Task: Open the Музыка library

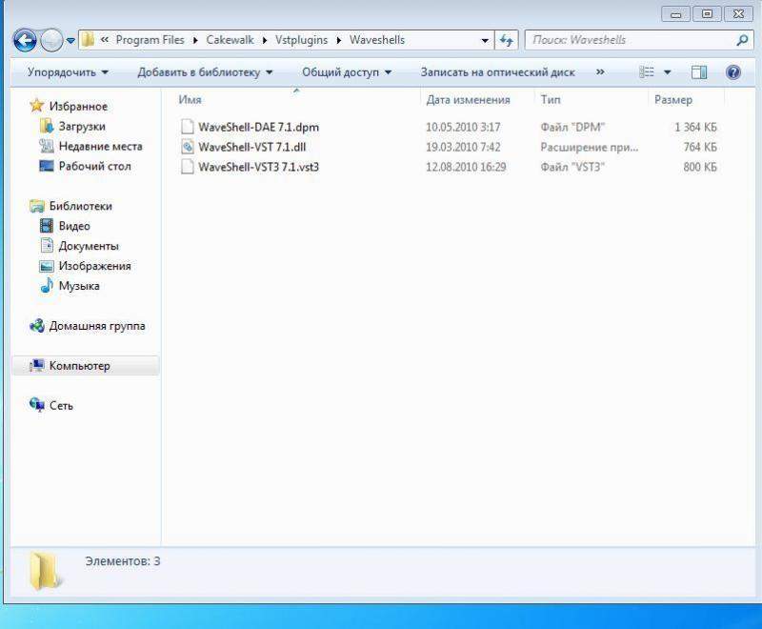Action: (x=79, y=286)
